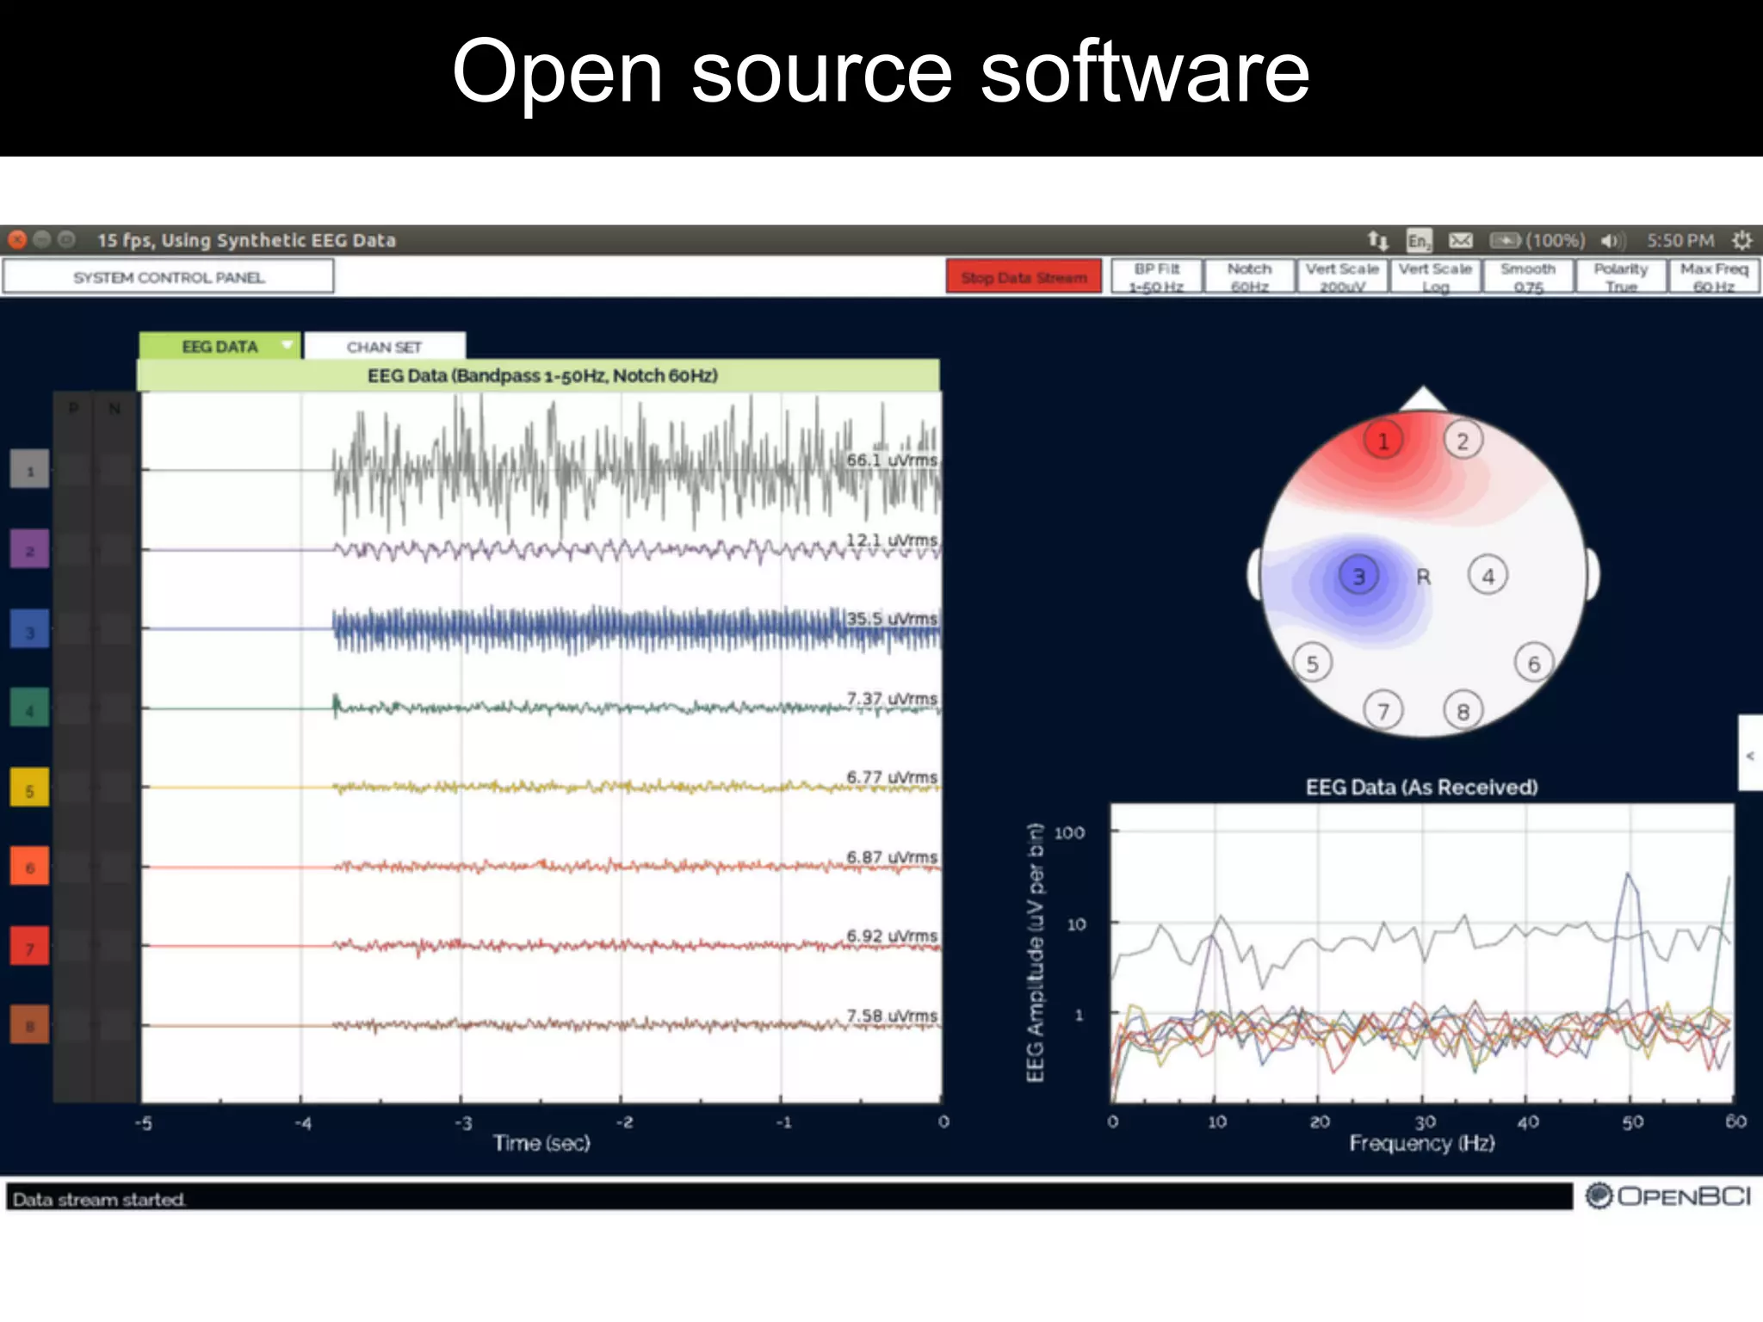Click electrode 3 on the head plot

[1358, 576]
